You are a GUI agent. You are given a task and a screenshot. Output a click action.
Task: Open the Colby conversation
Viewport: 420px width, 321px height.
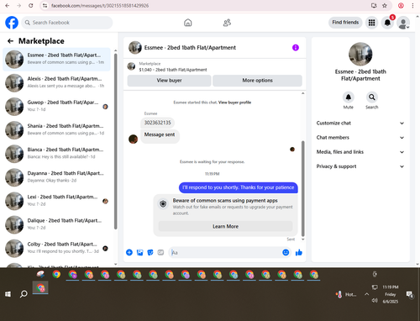click(x=56, y=248)
